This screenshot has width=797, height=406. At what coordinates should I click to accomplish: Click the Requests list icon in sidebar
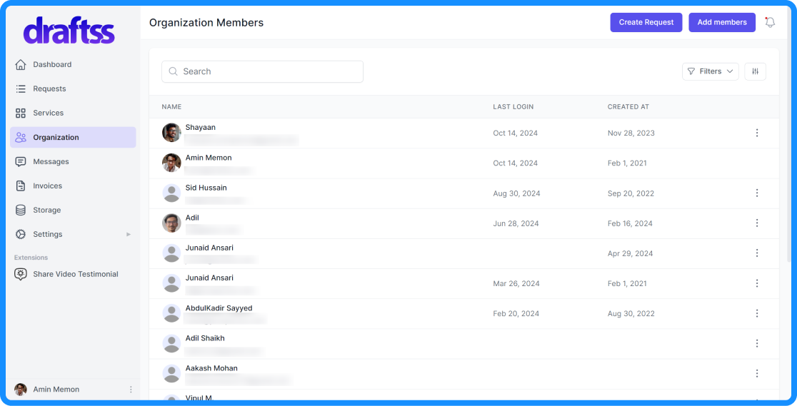point(21,89)
